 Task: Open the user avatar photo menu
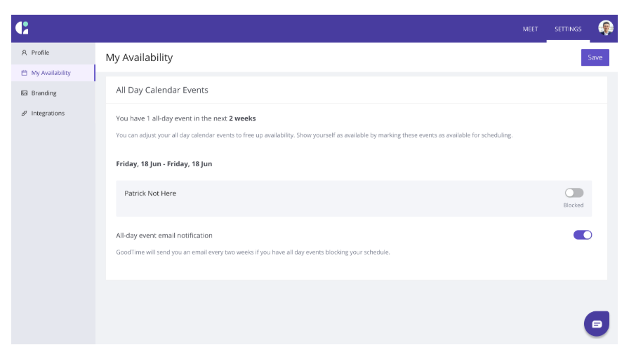606,28
